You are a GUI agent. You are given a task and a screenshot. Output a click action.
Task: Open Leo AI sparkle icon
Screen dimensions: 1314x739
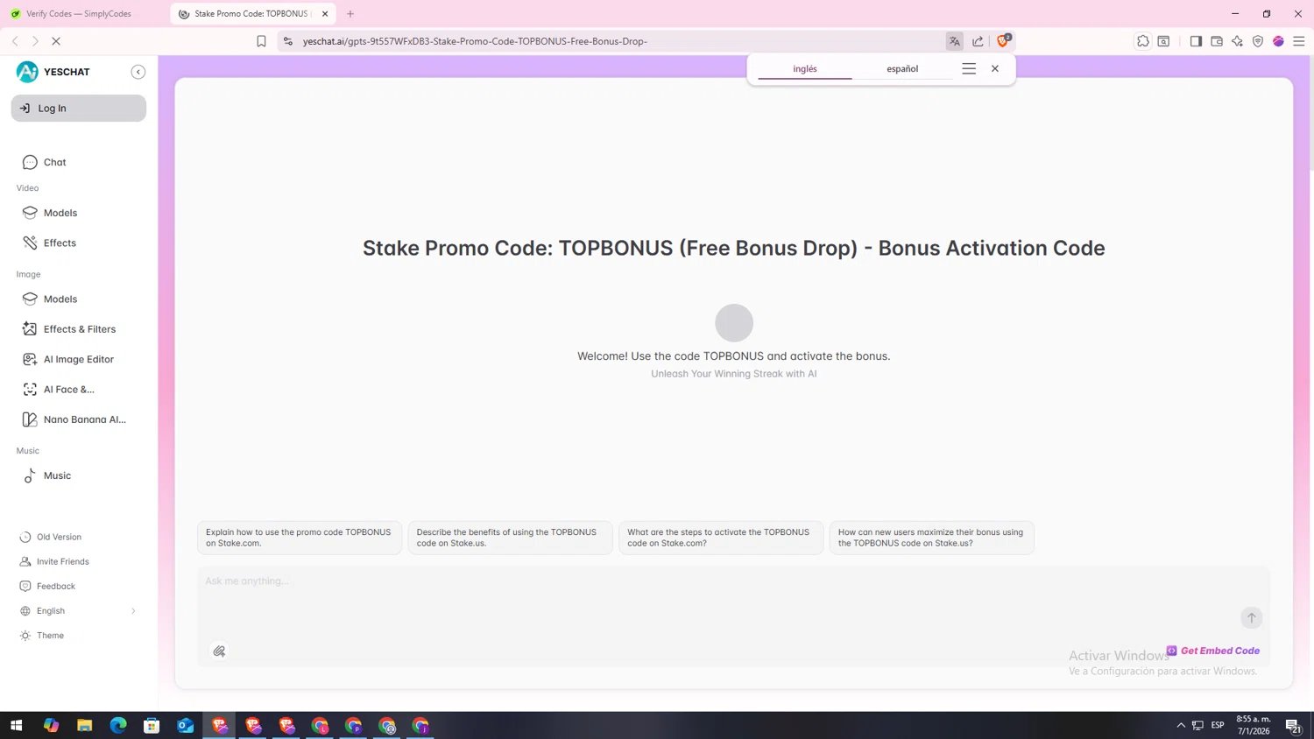pyautogui.click(x=1237, y=41)
